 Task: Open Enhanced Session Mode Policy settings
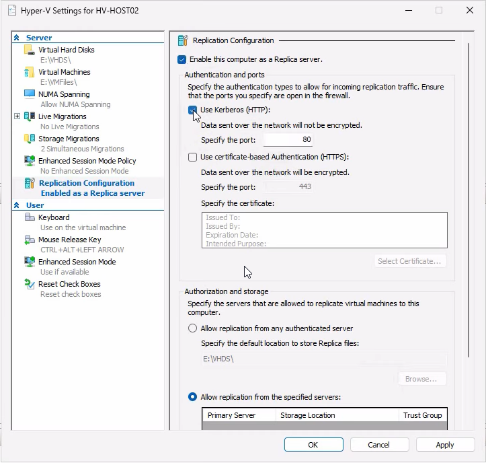[x=87, y=161]
